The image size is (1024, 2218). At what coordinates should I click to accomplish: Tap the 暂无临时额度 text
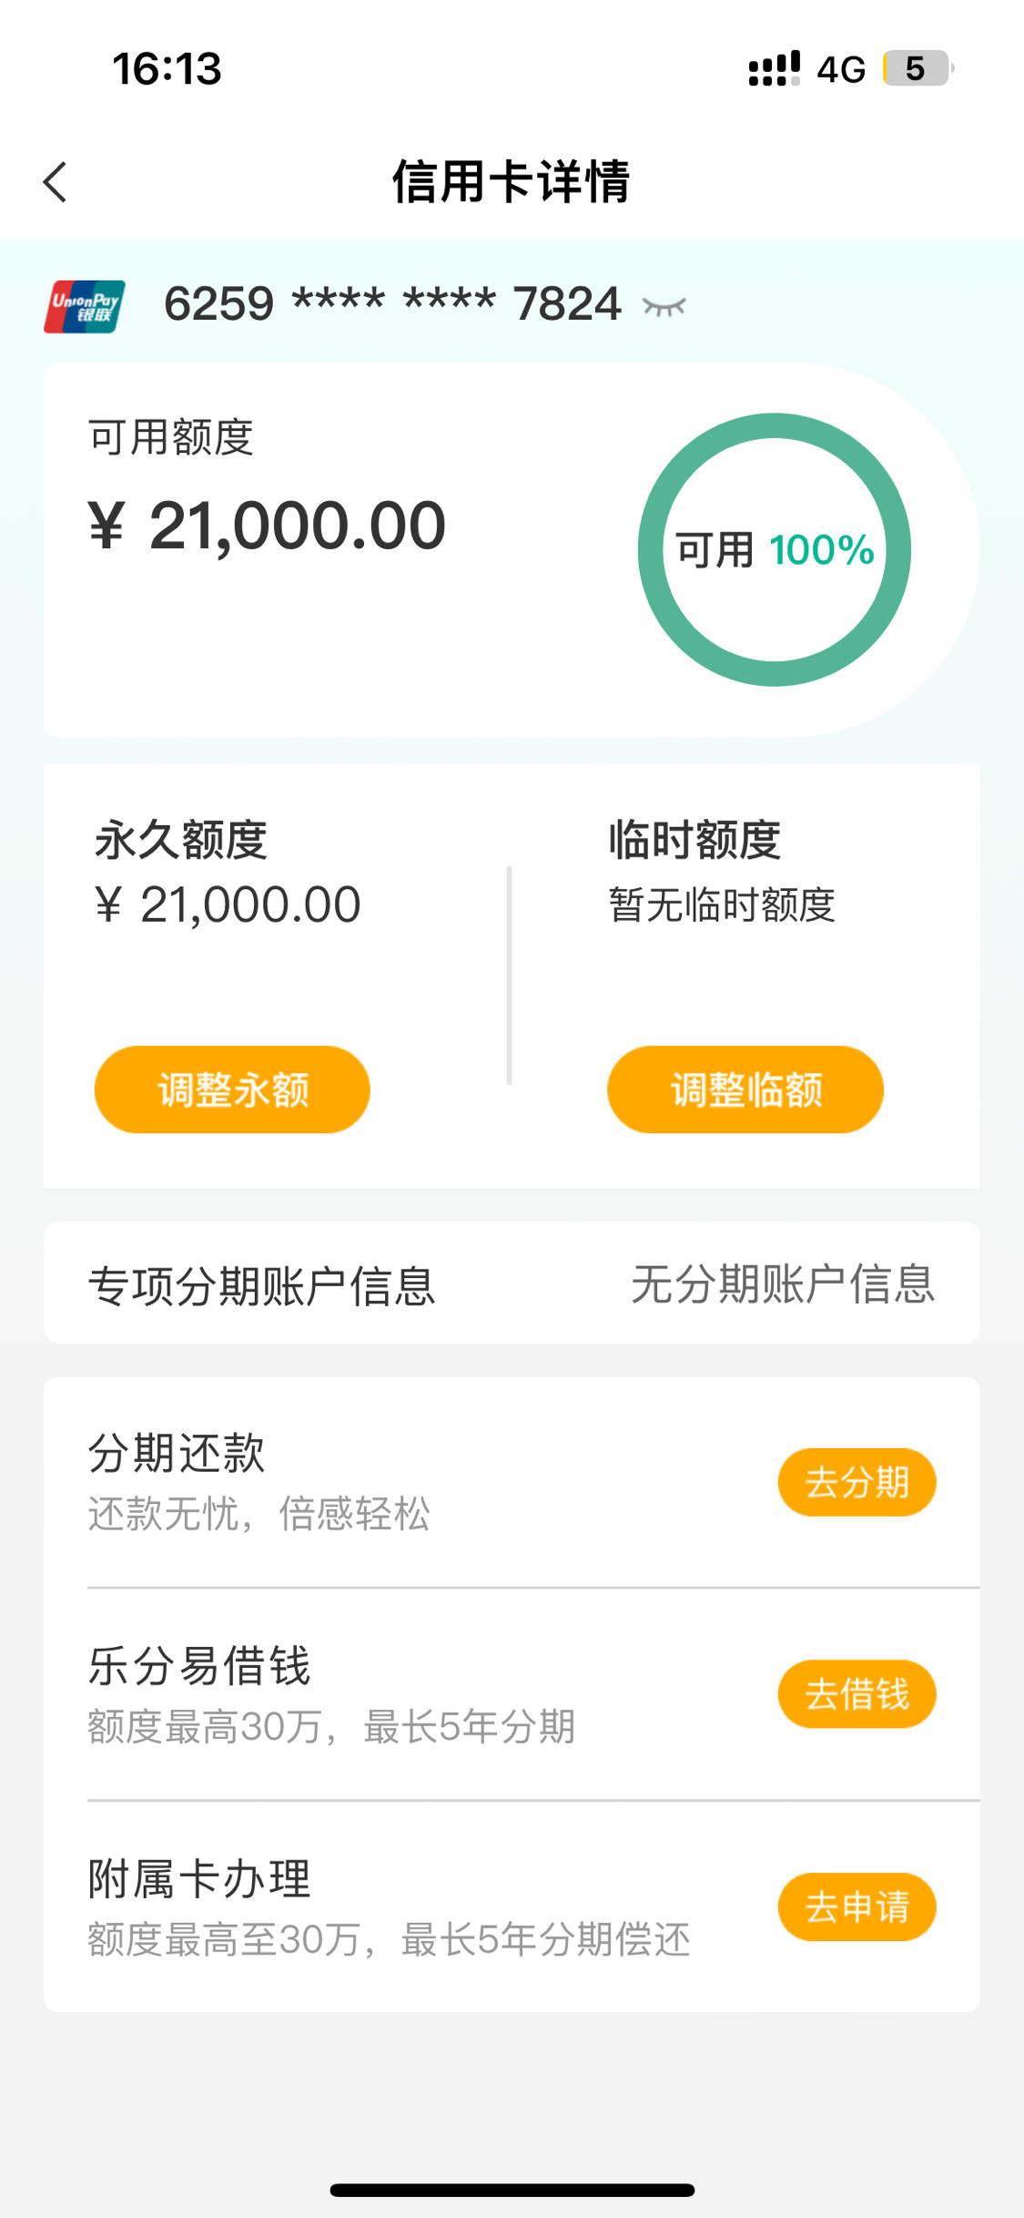tap(722, 905)
